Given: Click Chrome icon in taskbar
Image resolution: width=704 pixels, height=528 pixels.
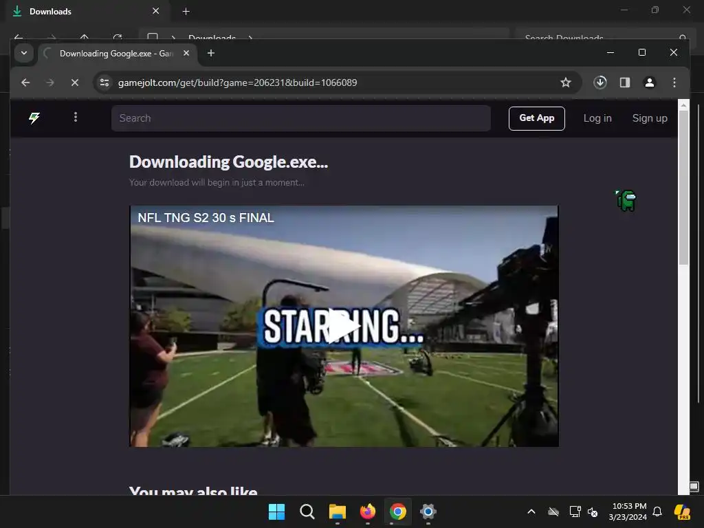Looking at the screenshot, I should [x=398, y=511].
